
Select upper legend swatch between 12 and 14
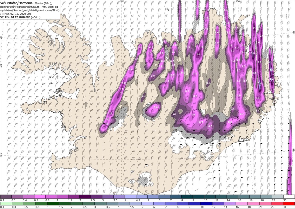[221, 197]
